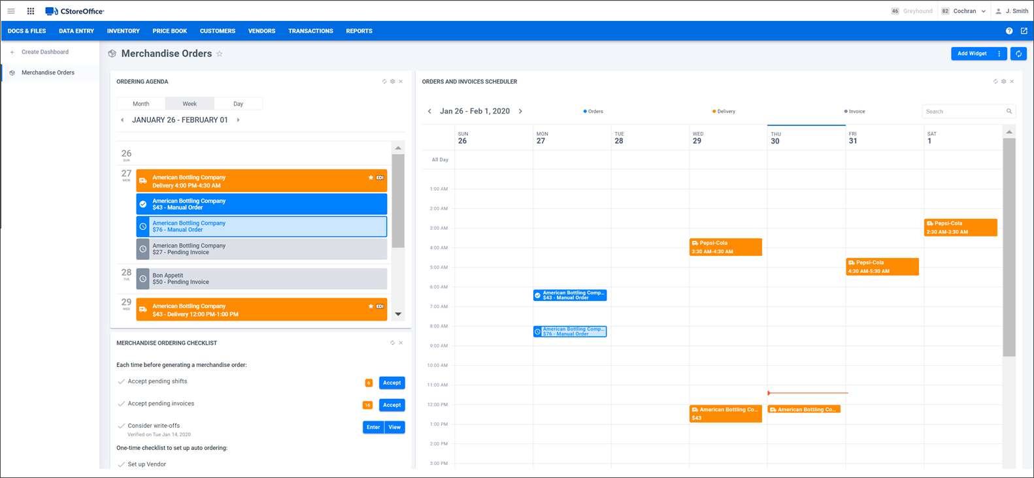Switch agenda to Month view

pyautogui.click(x=141, y=104)
